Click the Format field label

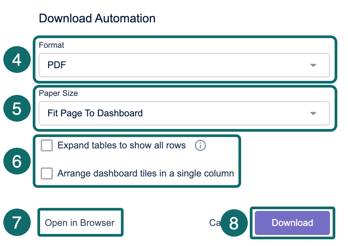tap(51, 45)
